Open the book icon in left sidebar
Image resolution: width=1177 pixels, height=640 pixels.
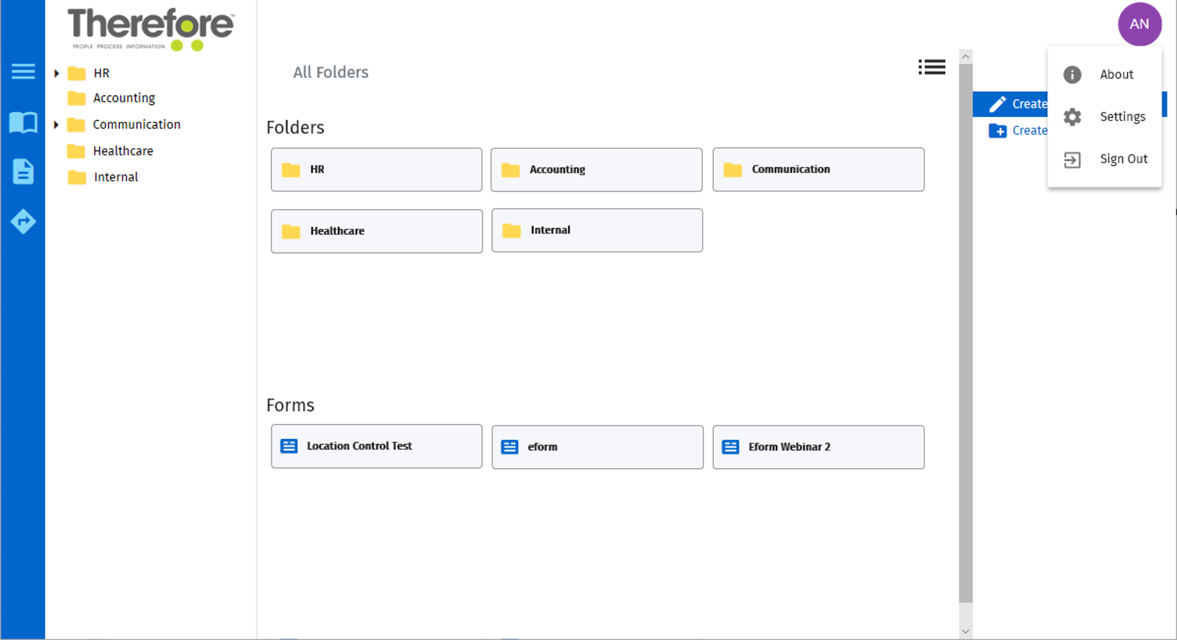coord(23,122)
